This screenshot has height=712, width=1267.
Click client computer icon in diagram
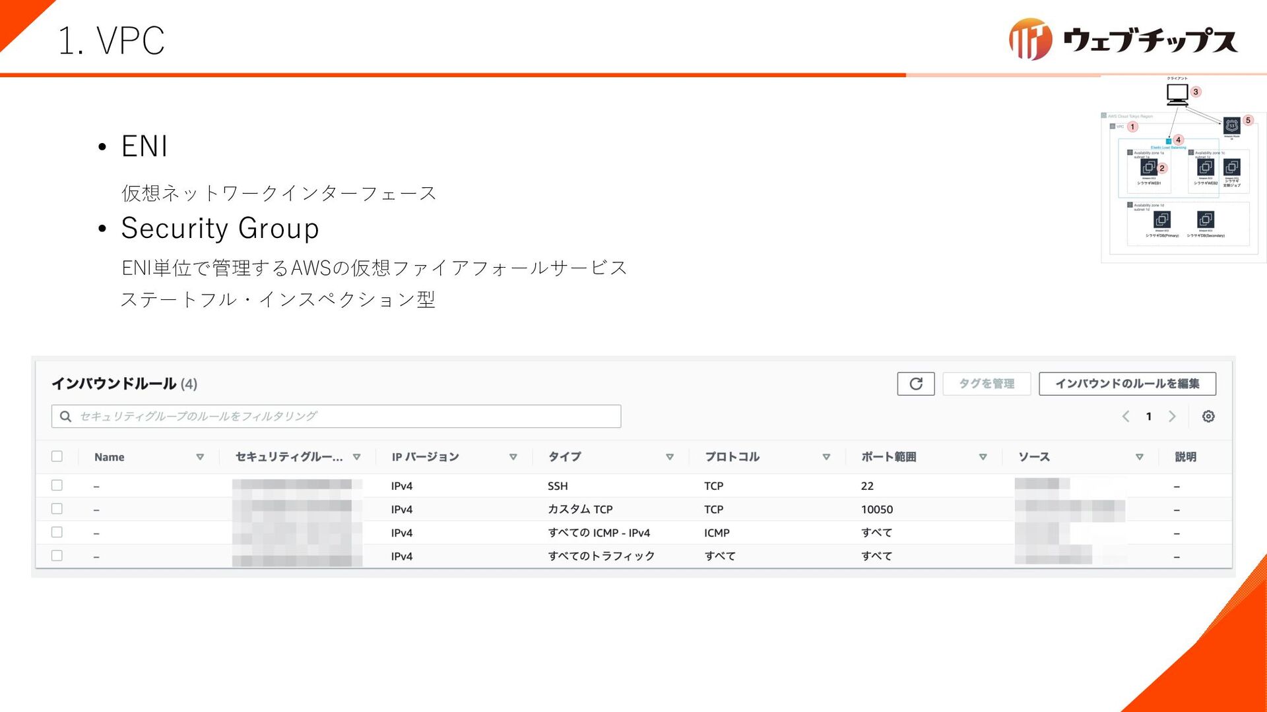click(x=1177, y=94)
